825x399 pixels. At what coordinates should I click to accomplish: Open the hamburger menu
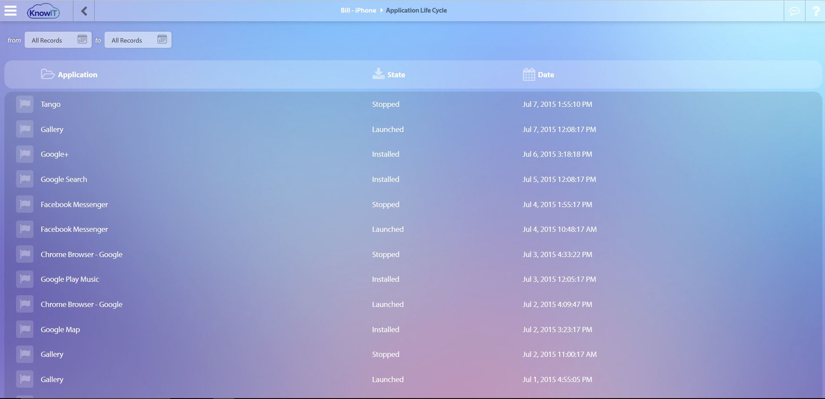pyautogui.click(x=10, y=10)
